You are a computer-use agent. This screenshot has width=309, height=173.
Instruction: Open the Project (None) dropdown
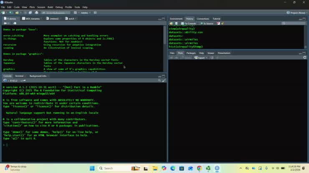click(297, 13)
